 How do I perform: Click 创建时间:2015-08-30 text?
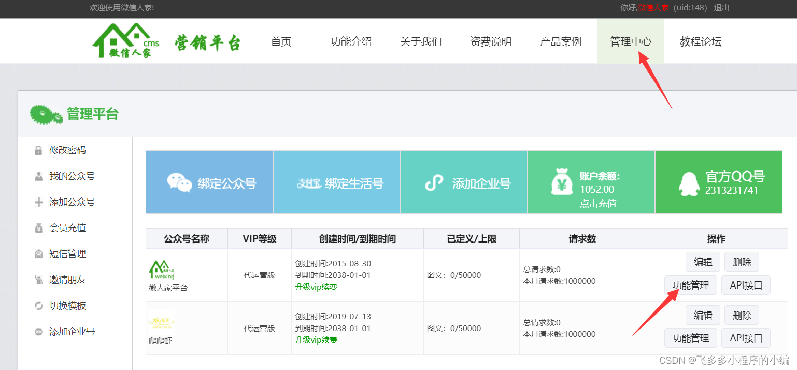333,263
